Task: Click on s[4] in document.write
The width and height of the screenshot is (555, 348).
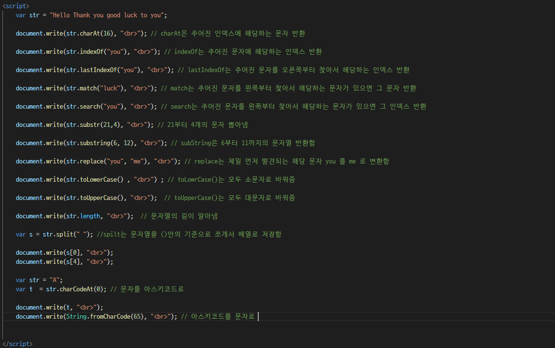Action: pyautogui.click(x=73, y=261)
